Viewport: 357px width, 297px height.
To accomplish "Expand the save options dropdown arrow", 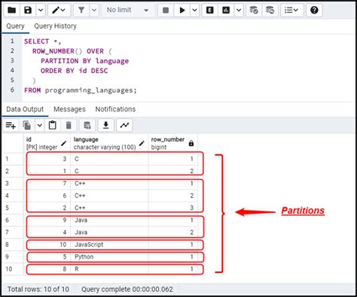I will click(41, 11).
